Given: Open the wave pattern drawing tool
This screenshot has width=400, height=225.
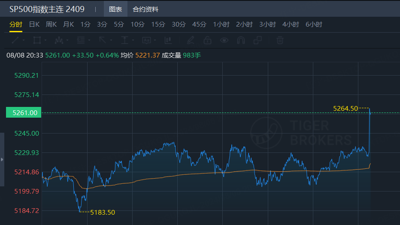Looking at the screenshot, I should click(x=59, y=40).
